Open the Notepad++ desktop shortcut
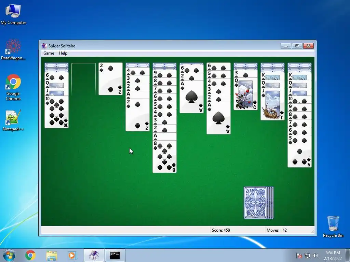Viewport: 350px width, 262px height. pyautogui.click(x=13, y=120)
